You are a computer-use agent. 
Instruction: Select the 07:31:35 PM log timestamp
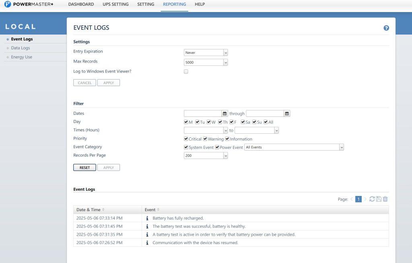(x=99, y=234)
